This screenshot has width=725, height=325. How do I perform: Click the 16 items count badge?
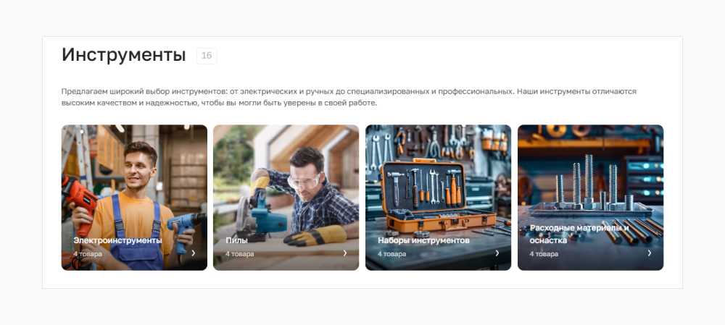tap(207, 56)
